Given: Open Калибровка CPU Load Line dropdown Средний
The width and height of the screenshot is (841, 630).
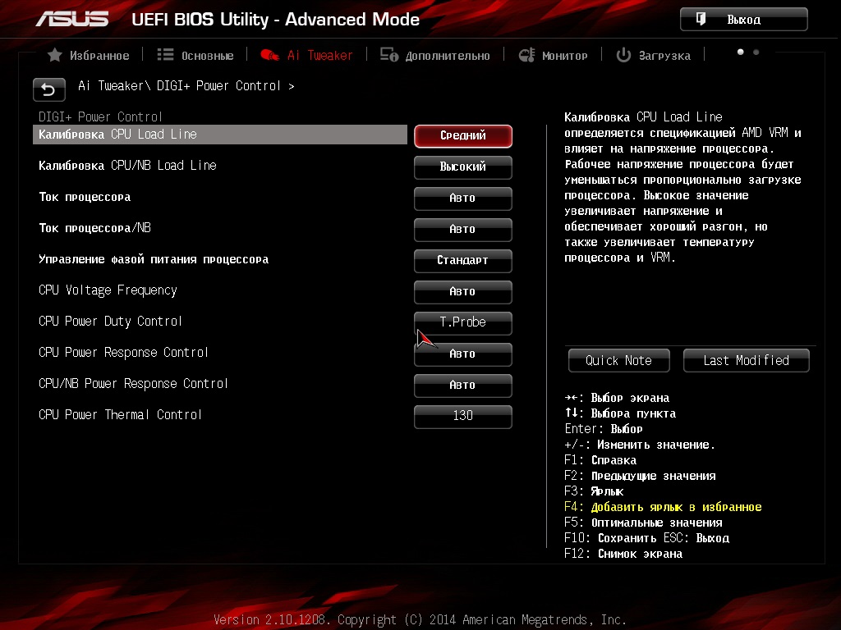Looking at the screenshot, I should pyautogui.click(x=463, y=136).
